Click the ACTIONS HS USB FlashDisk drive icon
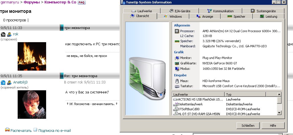 [x=175, y=99]
